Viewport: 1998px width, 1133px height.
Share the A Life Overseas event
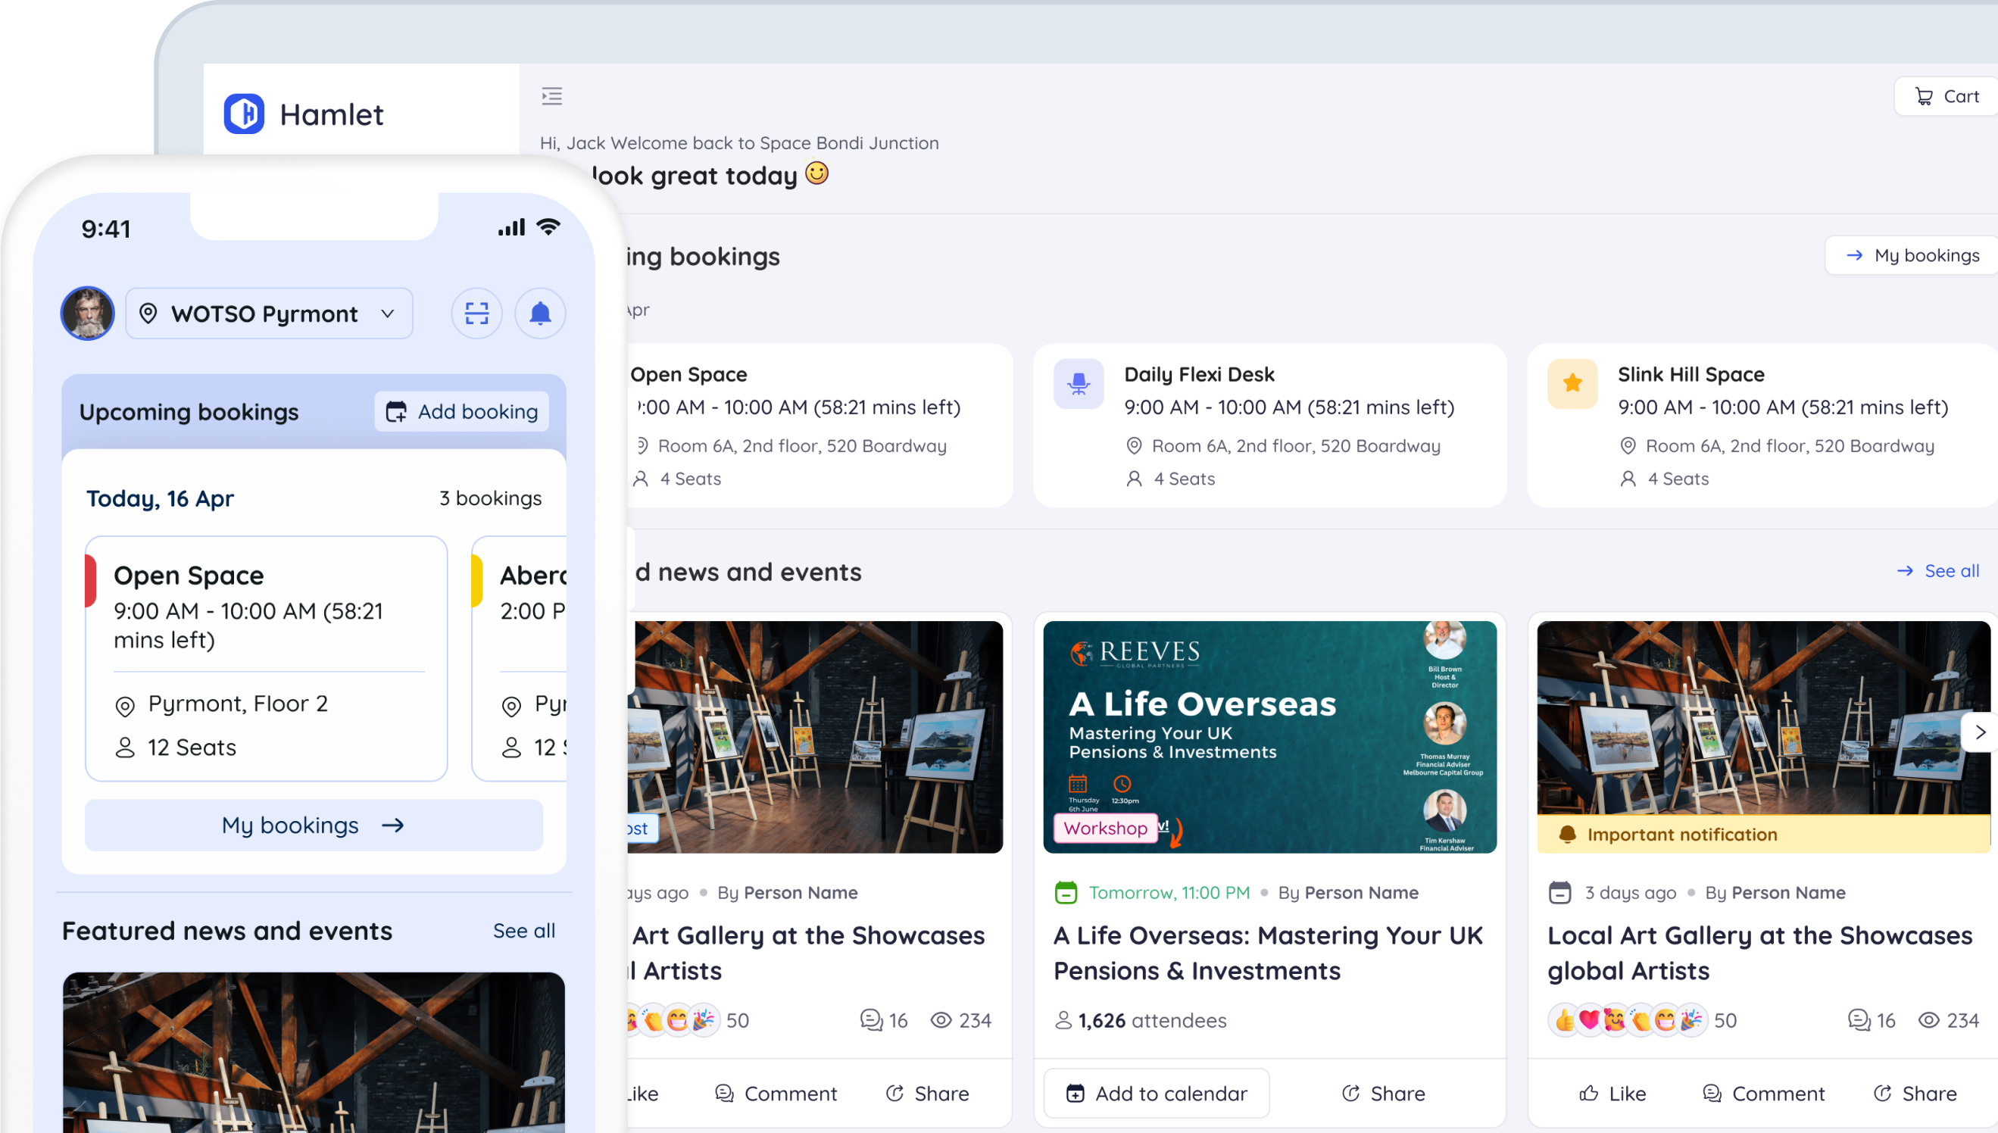click(1383, 1094)
